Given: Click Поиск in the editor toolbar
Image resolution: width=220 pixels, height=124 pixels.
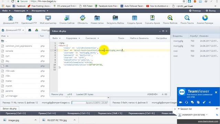Looking at the screenshot, I should pos(121,38).
